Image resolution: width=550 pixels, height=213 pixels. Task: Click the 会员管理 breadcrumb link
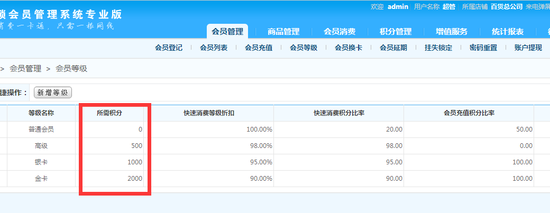[25, 69]
